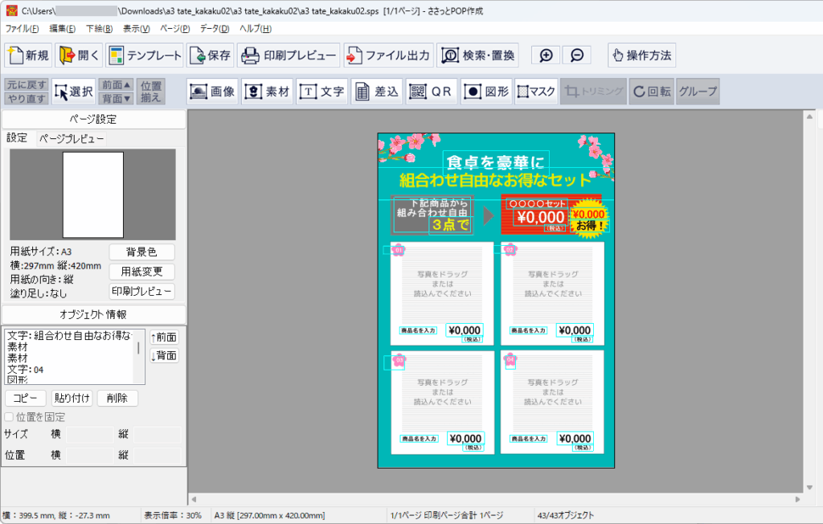Toggle the 位置を固定 checkbox
This screenshot has height=524, width=823.
(9, 417)
